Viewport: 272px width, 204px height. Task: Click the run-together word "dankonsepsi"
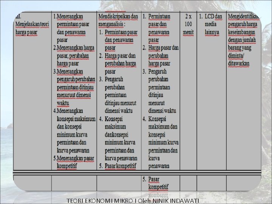tap(116, 134)
